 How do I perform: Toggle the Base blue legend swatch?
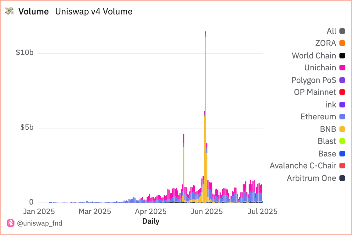coord(342,154)
